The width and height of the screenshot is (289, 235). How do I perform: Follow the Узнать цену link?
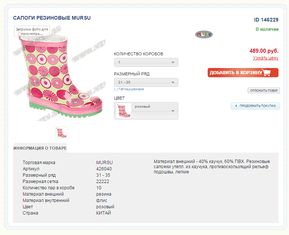tap(266, 58)
